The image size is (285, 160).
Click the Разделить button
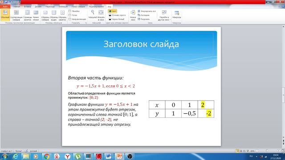[143, 19]
